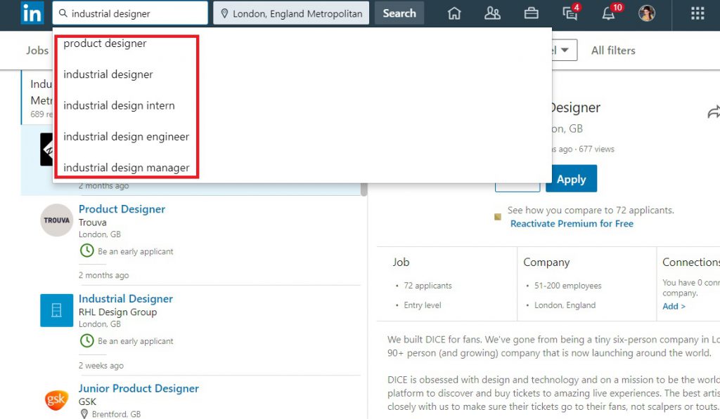Click Search button
This screenshot has height=419, width=720.
[x=399, y=13]
